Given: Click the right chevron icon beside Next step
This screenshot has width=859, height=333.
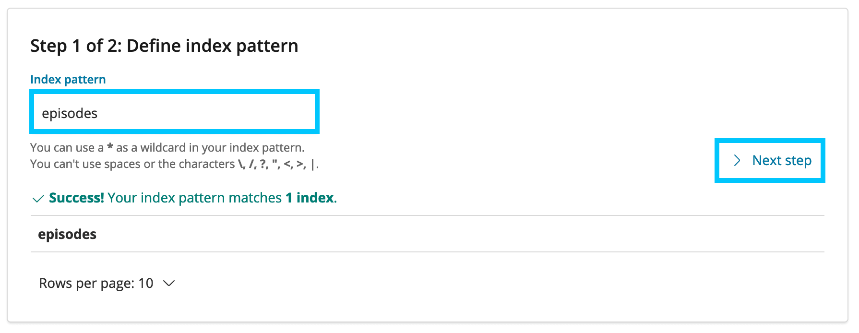Looking at the screenshot, I should click(737, 161).
